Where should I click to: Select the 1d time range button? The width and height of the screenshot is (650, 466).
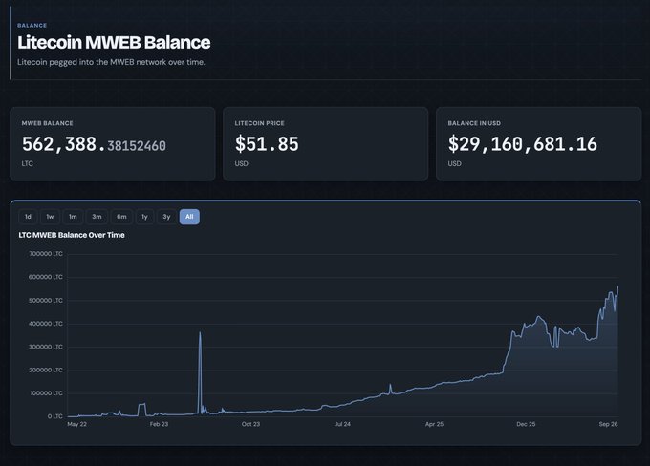coord(28,217)
